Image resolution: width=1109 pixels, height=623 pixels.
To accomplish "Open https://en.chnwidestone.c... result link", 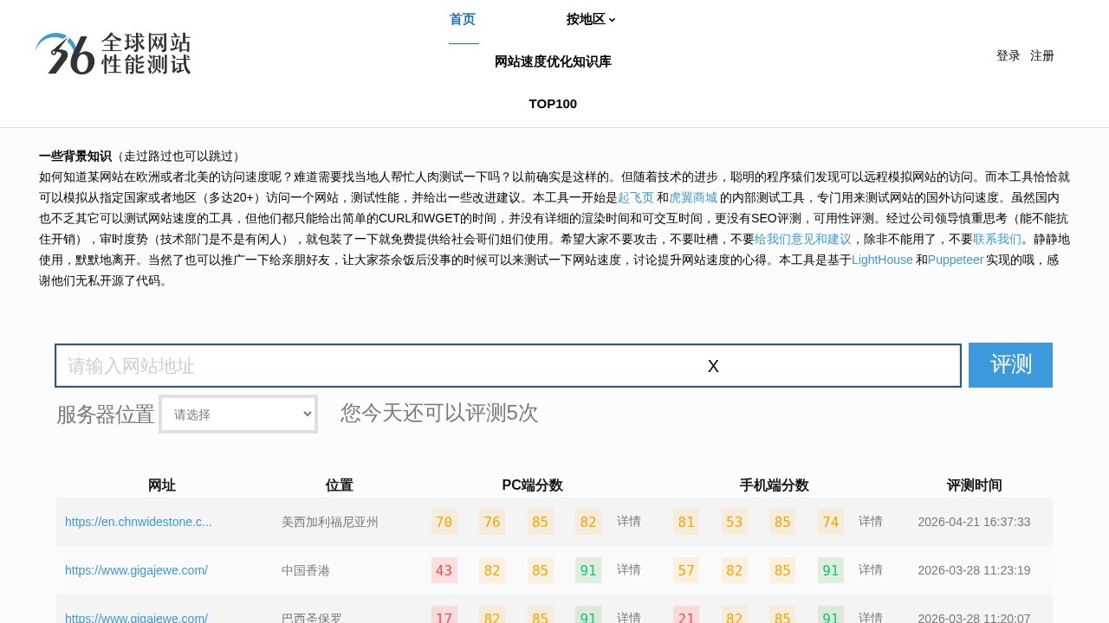I will 139,522.
